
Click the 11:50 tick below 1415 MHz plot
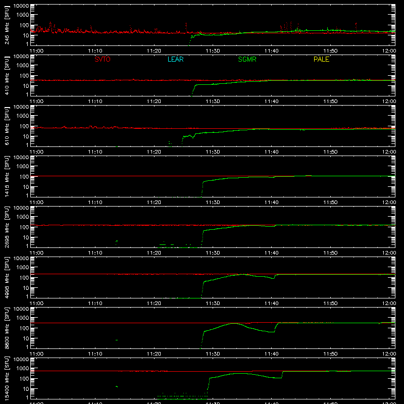(330, 203)
